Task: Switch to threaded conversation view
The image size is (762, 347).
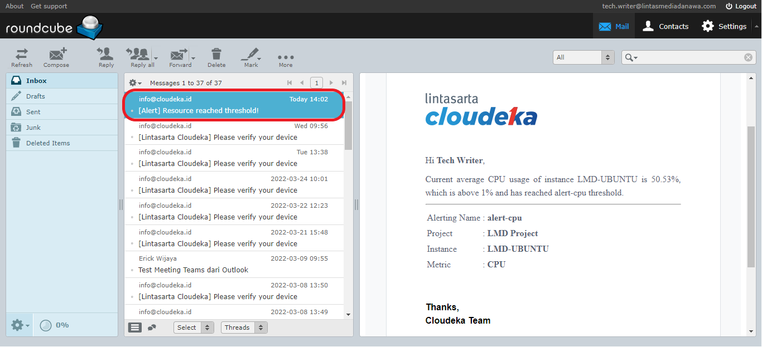Action: [x=152, y=328]
